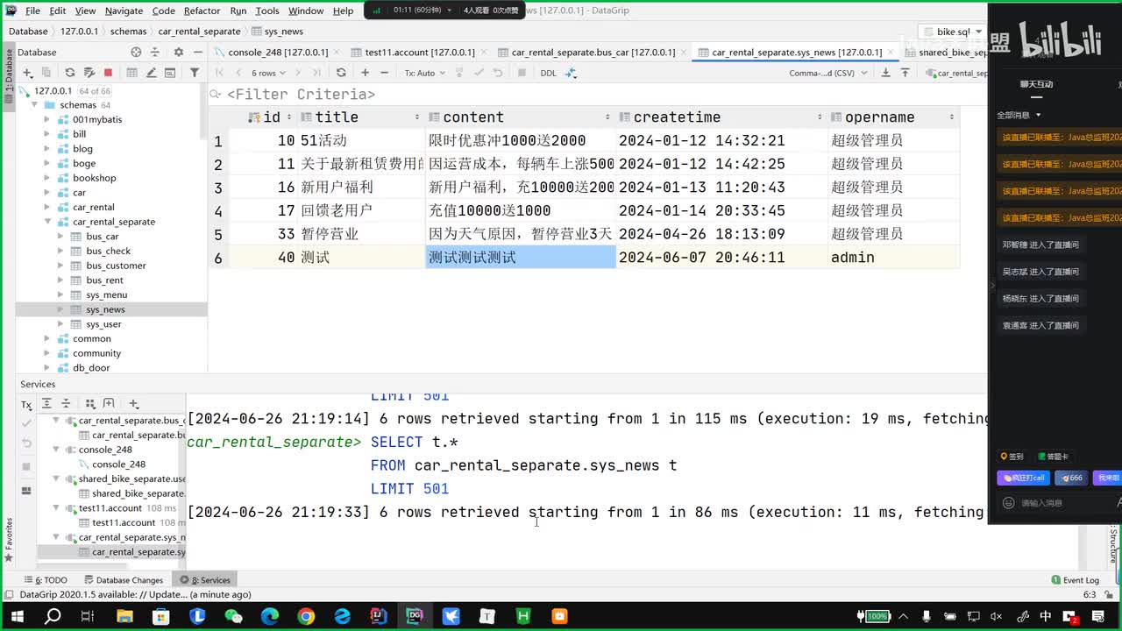This screenshot has height=631, width=1122.
Task: Add a new row to the table
Action: tap(366, 73)
